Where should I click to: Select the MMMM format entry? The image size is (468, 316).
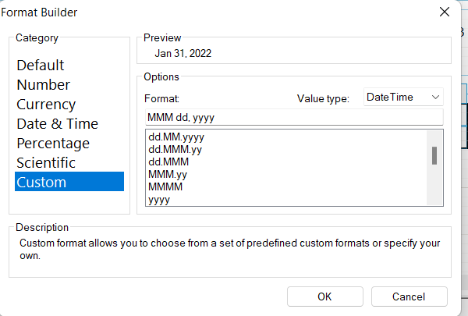[x=165, y=187]
